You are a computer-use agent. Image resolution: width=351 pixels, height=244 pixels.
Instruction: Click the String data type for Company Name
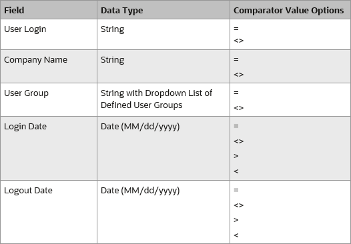[x=112, y=60]
